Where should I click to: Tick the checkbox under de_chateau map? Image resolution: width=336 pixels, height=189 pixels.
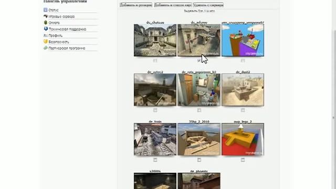point(155,61)
